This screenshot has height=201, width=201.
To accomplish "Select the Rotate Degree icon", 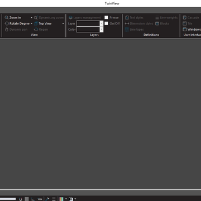I will (7, 23).
